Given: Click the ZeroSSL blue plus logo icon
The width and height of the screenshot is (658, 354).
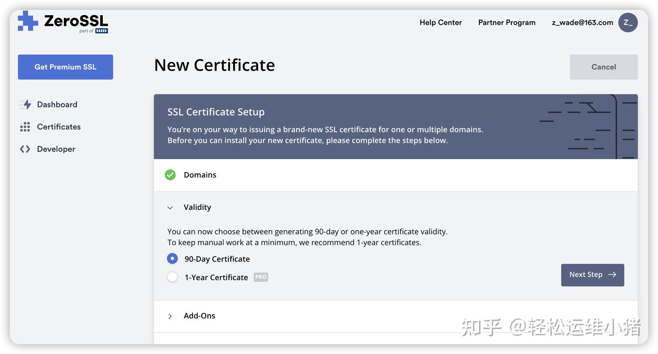Looking at the screenshot, I should click(x=28, y=21).
